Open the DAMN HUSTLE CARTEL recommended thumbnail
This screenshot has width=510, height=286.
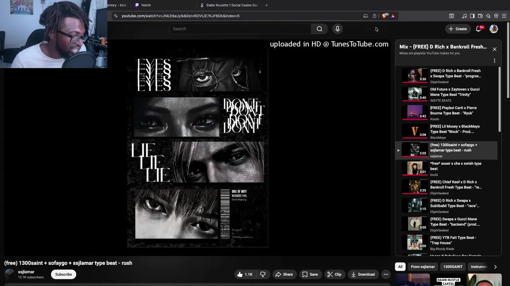pos(449,280)
